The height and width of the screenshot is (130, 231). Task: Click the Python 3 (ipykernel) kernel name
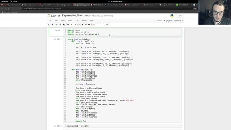(x=174, y=21)
